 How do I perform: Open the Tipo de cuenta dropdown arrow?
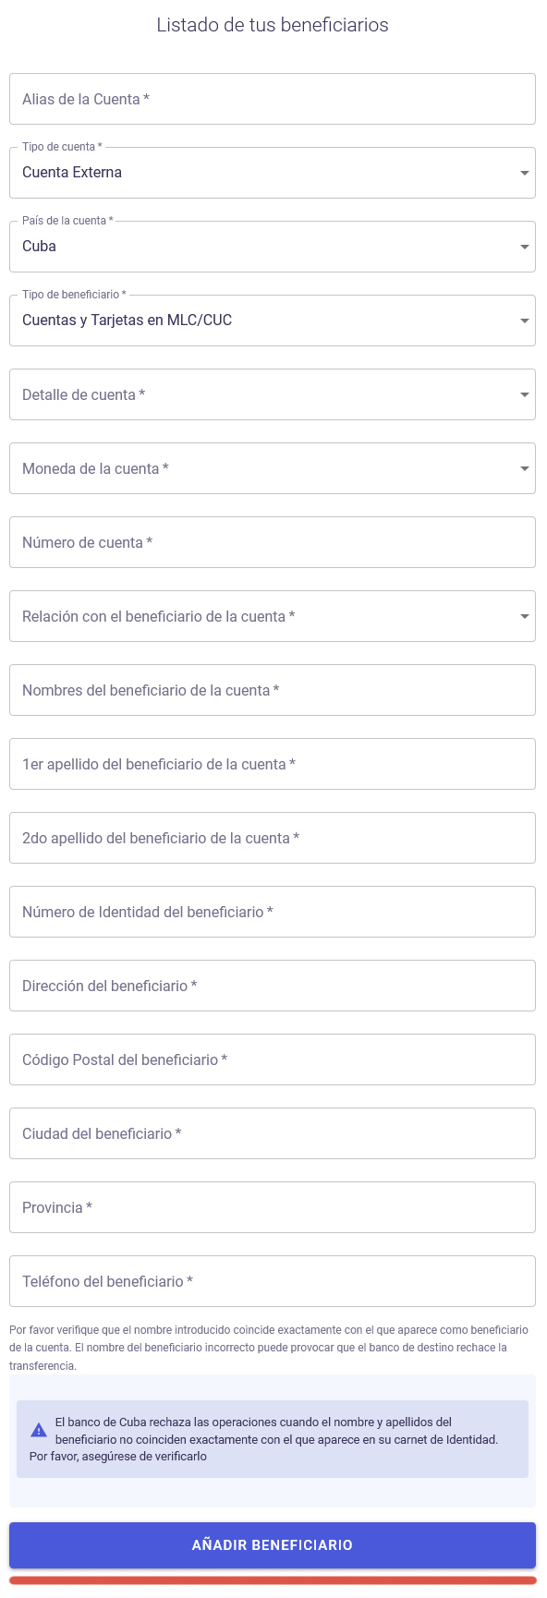click(524, 173)
